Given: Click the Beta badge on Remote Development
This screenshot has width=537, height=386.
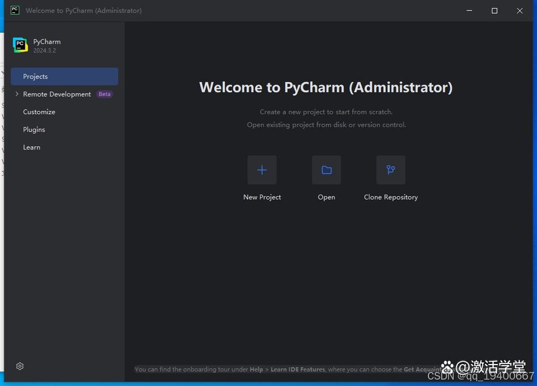Looking at the screenshot, I should tap(104, 94).
